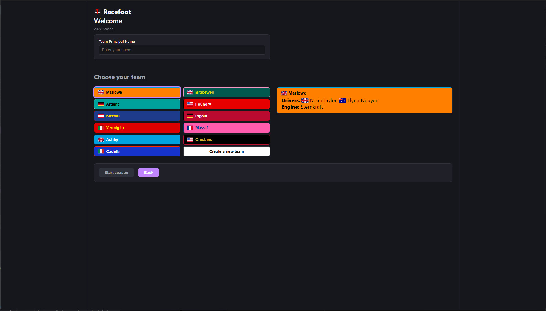Click the German flag beside Argent

[x=101, y=104]
